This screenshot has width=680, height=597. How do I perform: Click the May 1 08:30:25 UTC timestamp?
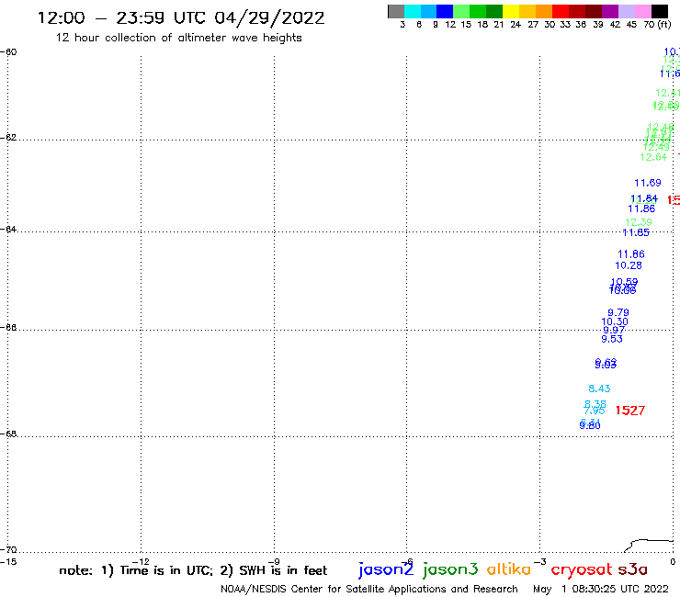pyautogui.click(x=601, y=590)
